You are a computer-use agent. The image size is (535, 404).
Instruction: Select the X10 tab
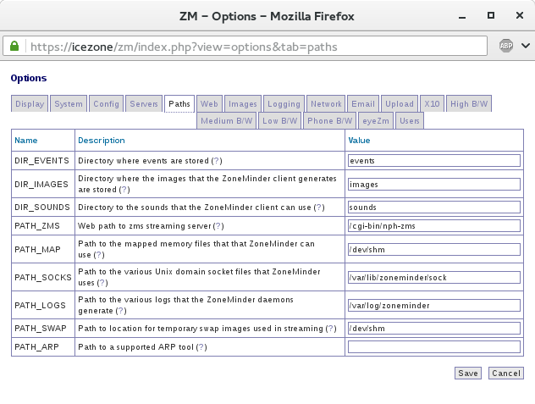coord(432,104)
